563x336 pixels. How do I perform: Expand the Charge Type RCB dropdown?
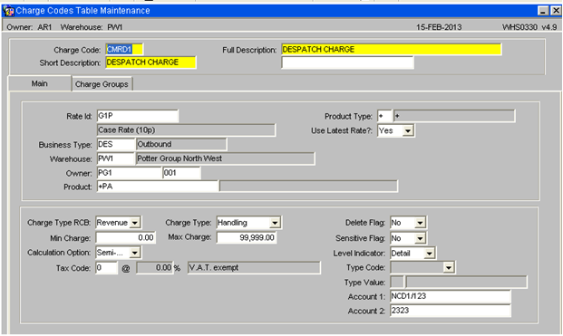click(135, 223)
